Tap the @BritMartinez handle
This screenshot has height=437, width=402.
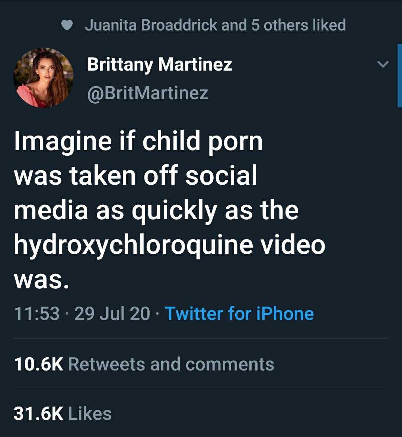[147, 93]
